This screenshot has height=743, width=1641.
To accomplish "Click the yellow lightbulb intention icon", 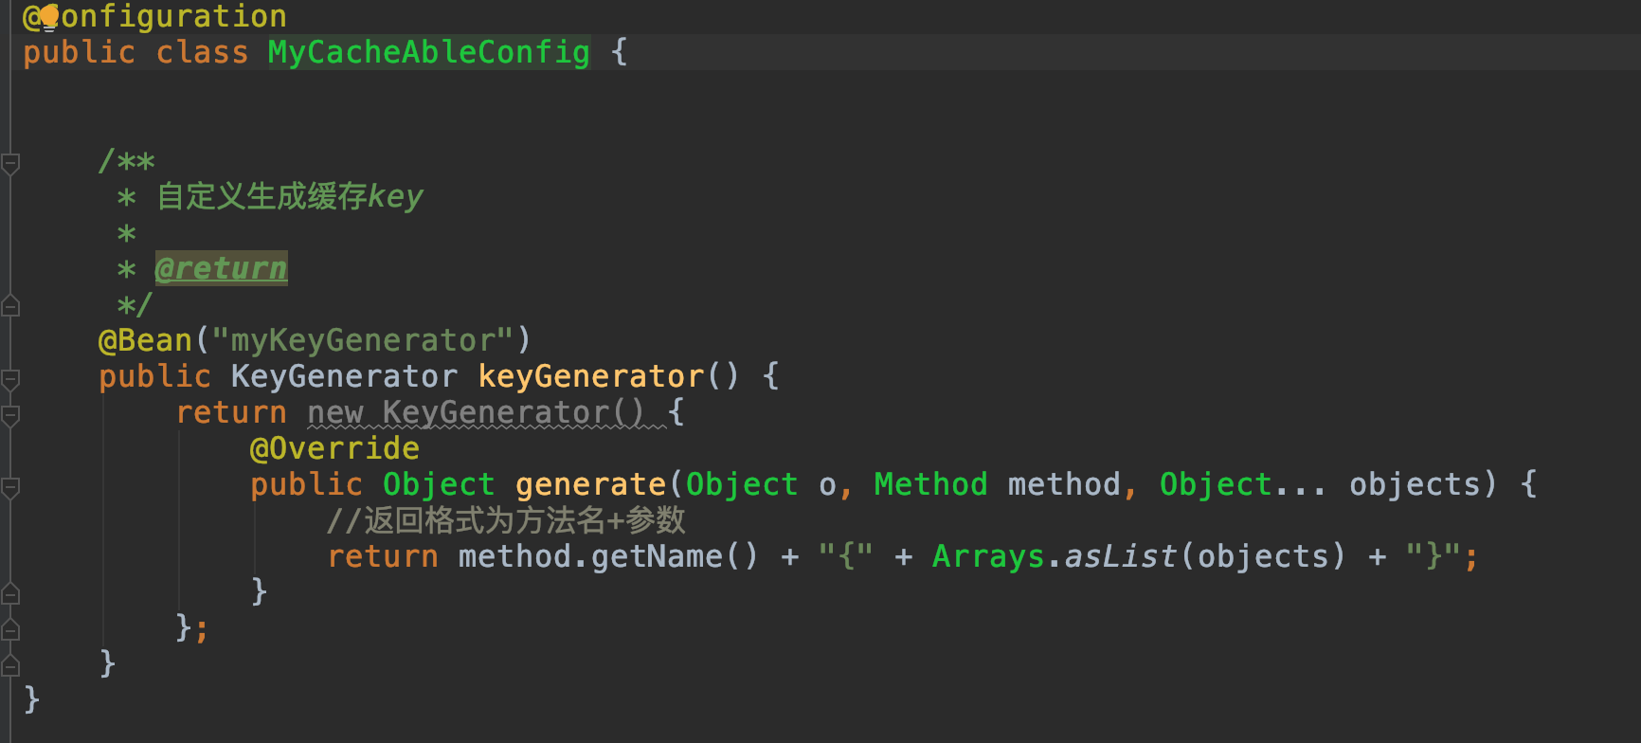I will pos(48,16).
